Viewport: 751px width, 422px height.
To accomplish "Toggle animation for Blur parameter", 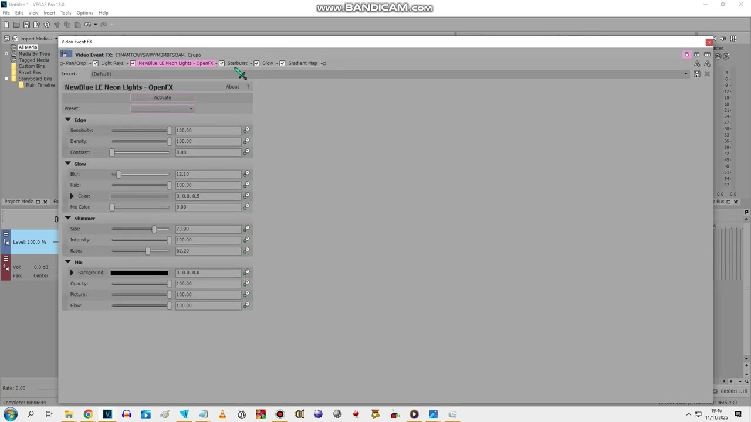I will tap(246, 174).
